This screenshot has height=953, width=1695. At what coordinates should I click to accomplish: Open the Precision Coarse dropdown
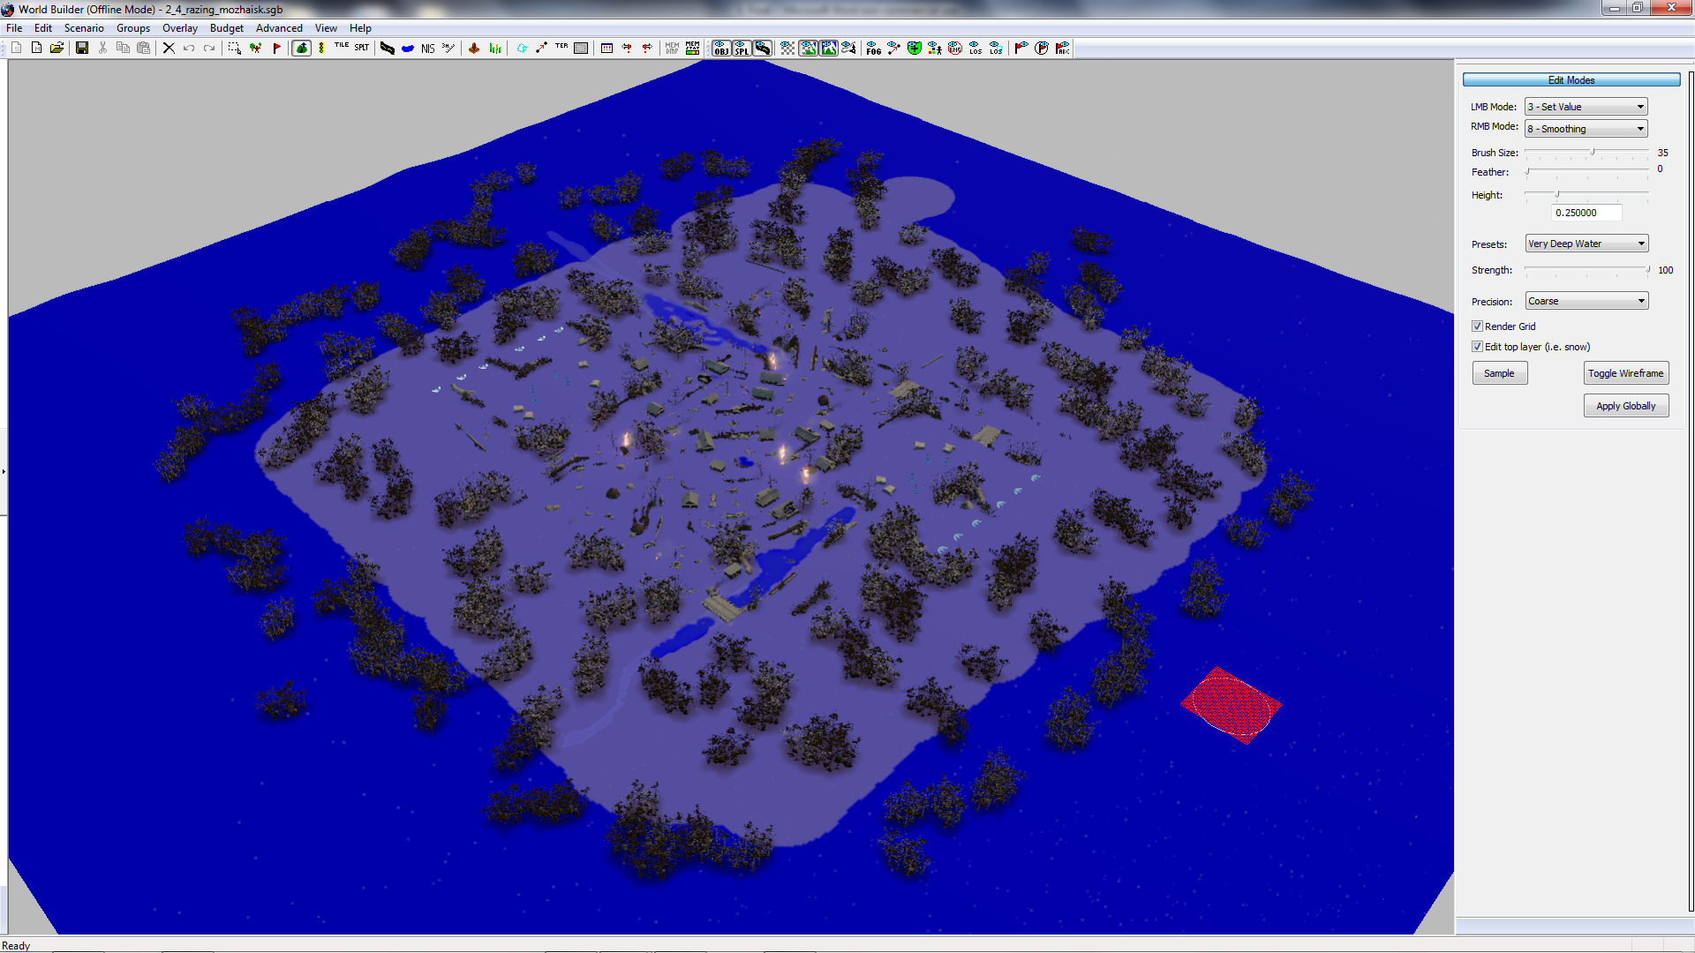[x=1586, y=301]
